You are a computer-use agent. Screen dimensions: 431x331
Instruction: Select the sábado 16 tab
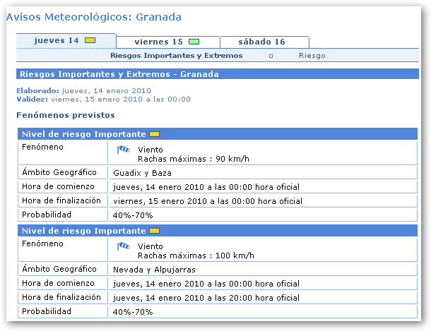(261, 42)
